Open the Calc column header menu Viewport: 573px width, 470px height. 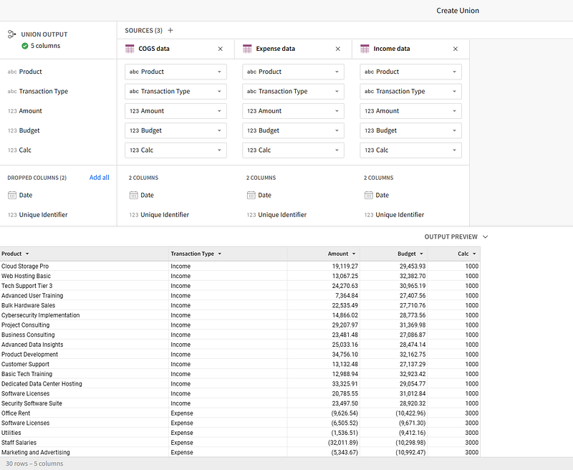click(x=474, y=254)
